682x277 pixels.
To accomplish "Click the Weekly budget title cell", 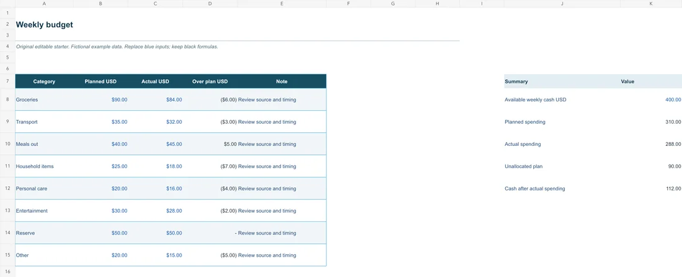I will pyautogui.click(x=45, y=25).
